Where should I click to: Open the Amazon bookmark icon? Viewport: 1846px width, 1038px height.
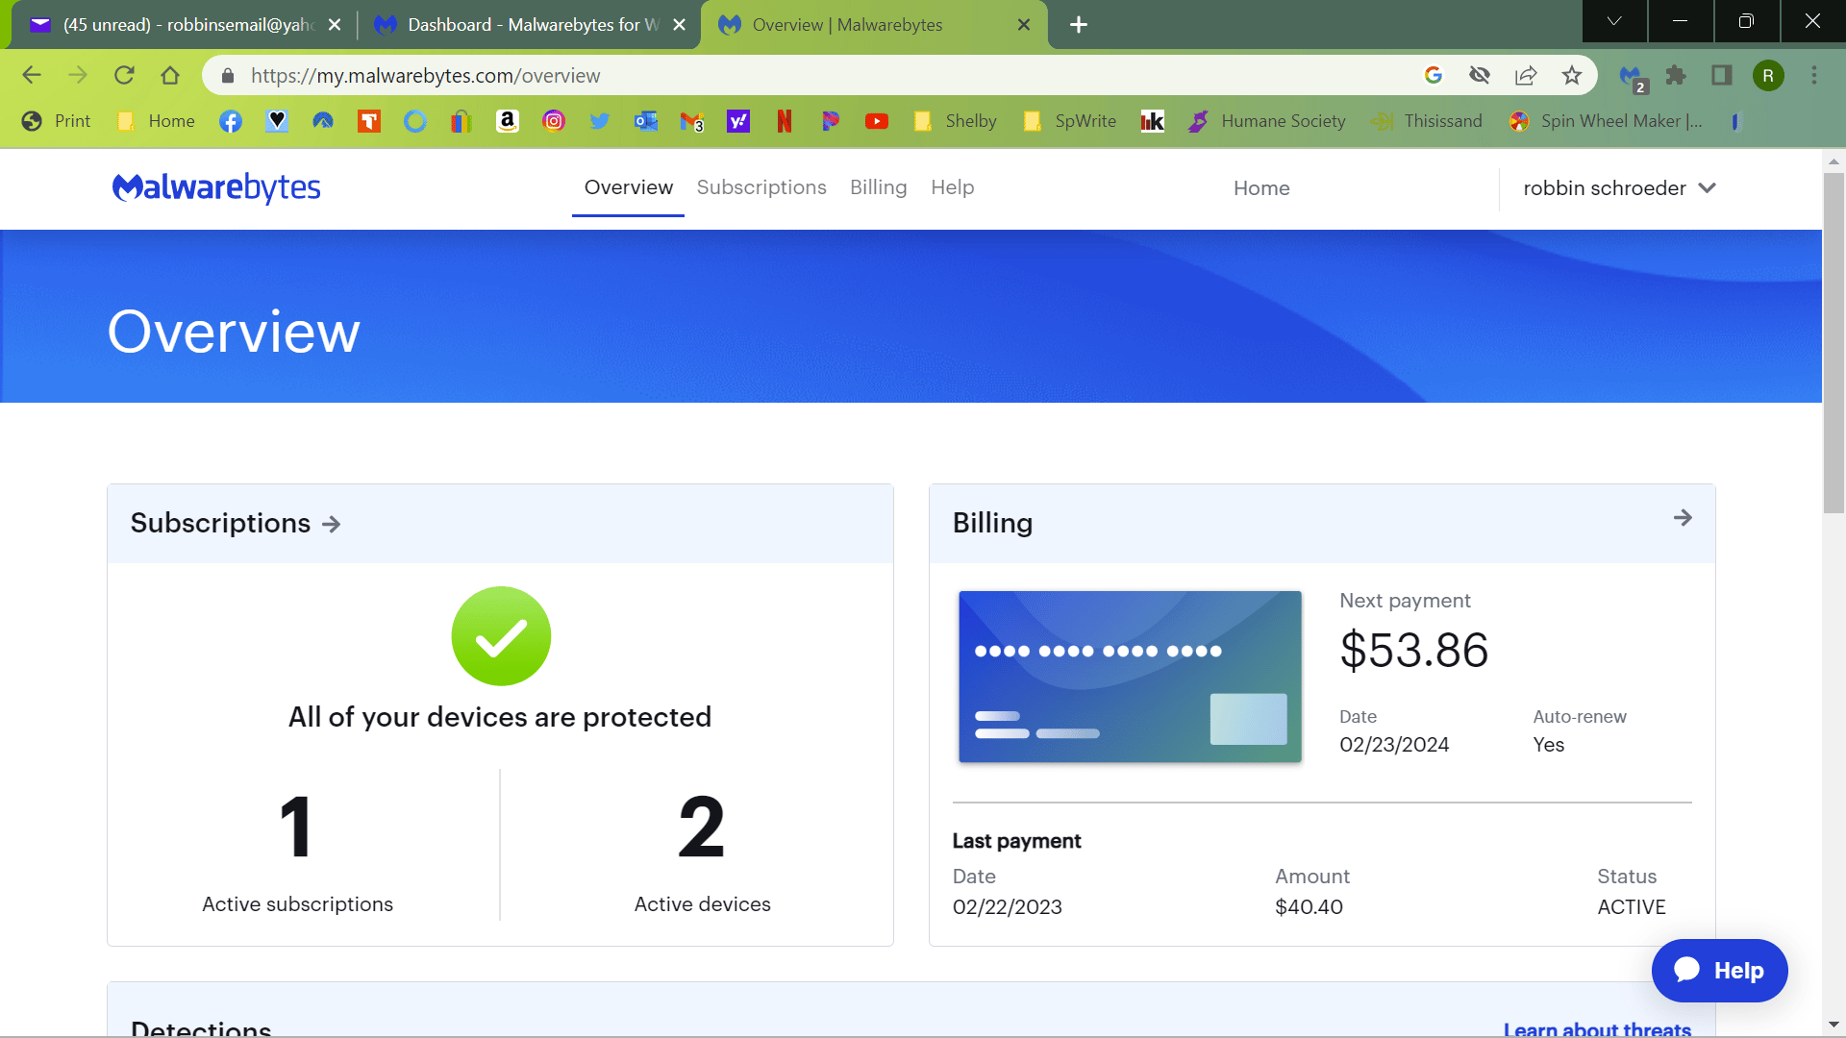click(508, 121)
